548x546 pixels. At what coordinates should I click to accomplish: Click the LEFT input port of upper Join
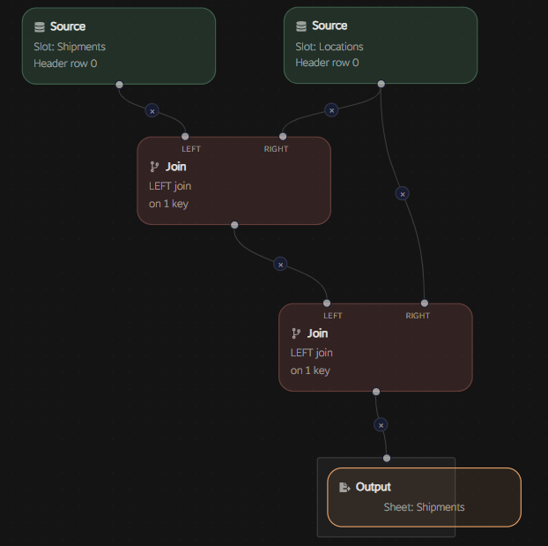pyautogui.click(x=185, y=136)
